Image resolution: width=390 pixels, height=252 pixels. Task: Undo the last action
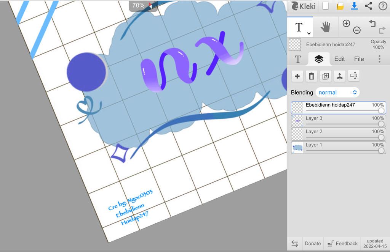(372, 24)
